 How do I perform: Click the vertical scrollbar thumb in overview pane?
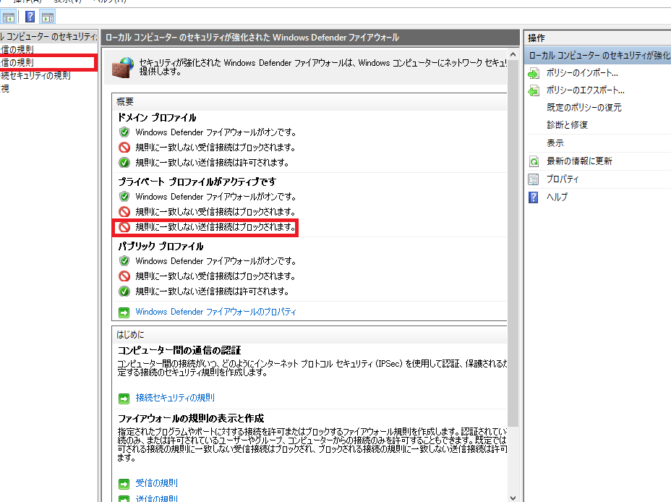click(x=513, y=244)
